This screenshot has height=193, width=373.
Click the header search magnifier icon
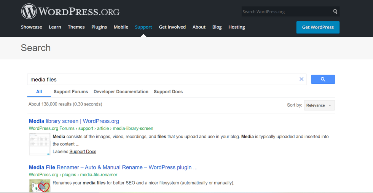coord(335,11)
